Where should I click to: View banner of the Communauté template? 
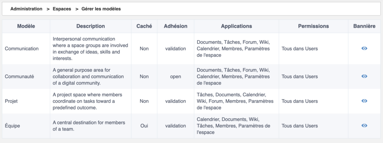click(x=364, y=76)
